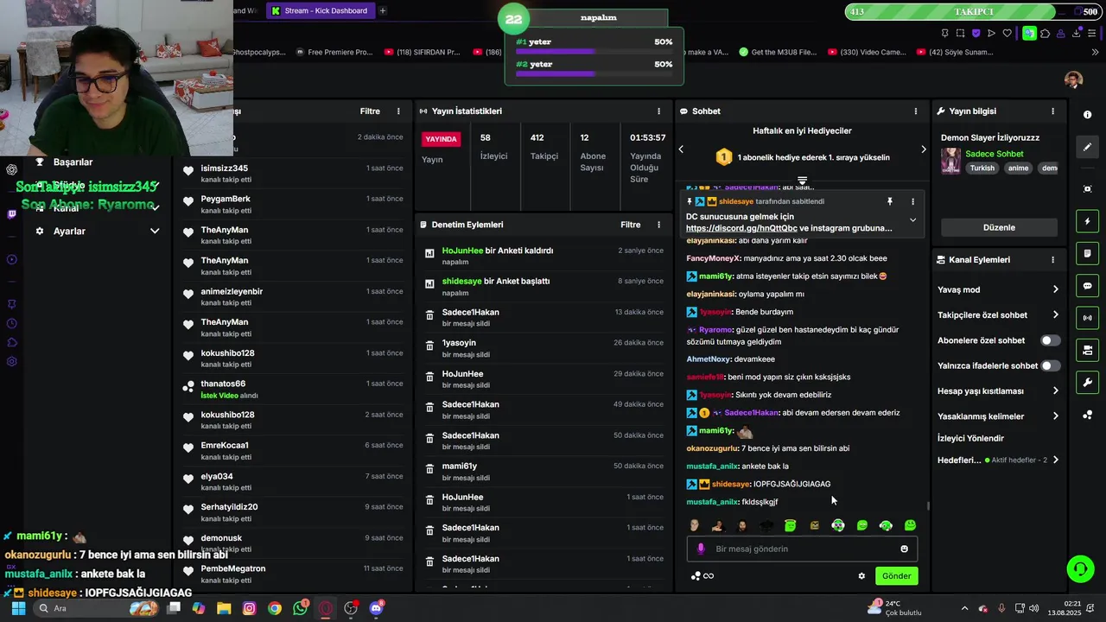
Task: Click the Bir mesaj gönderin input field
Action: [804, 549]
